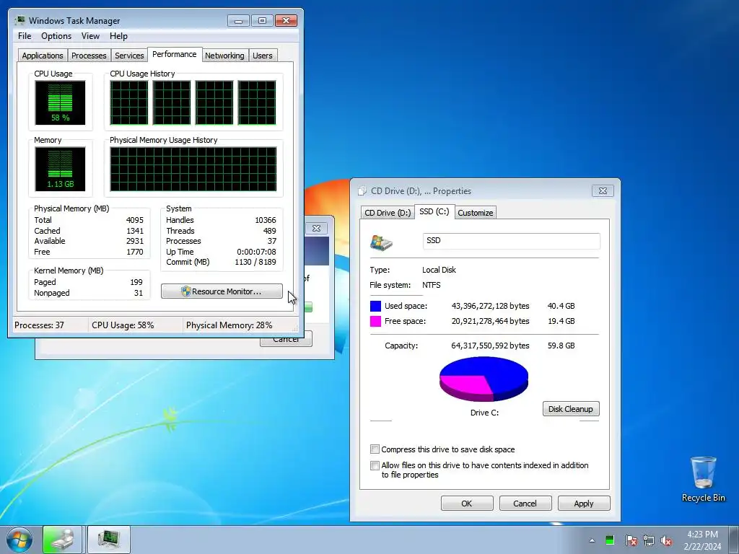This screenshot has height=554, width=739.
Task: Switch to the Networking tab
Action: 225,55
